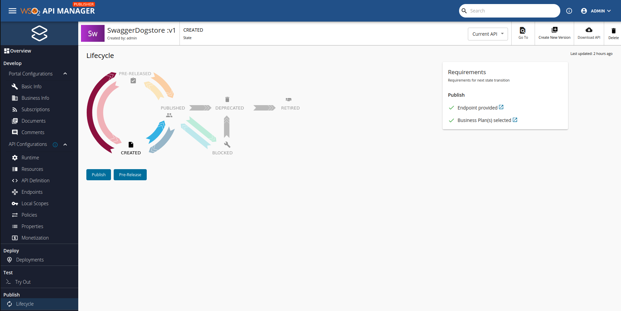
Task: Click the DEPRECATED state trash icon
Action: coord(227,99)
